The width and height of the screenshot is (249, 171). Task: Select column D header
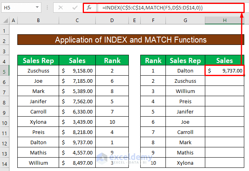pyautogui.click(x=112, y=20)
